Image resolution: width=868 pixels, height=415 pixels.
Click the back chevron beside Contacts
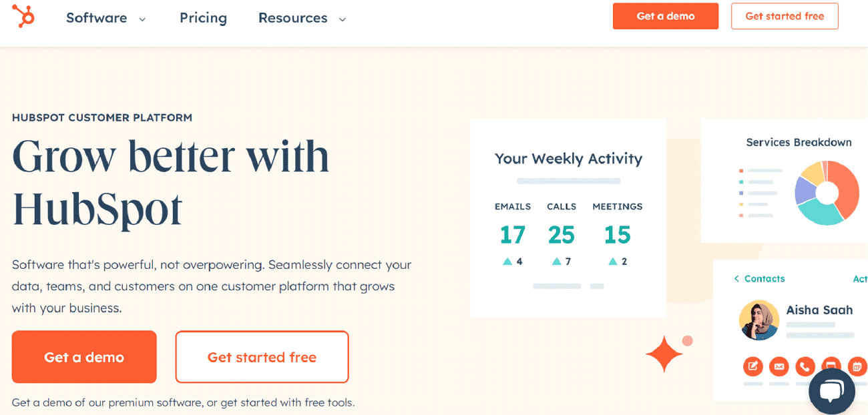736,279
